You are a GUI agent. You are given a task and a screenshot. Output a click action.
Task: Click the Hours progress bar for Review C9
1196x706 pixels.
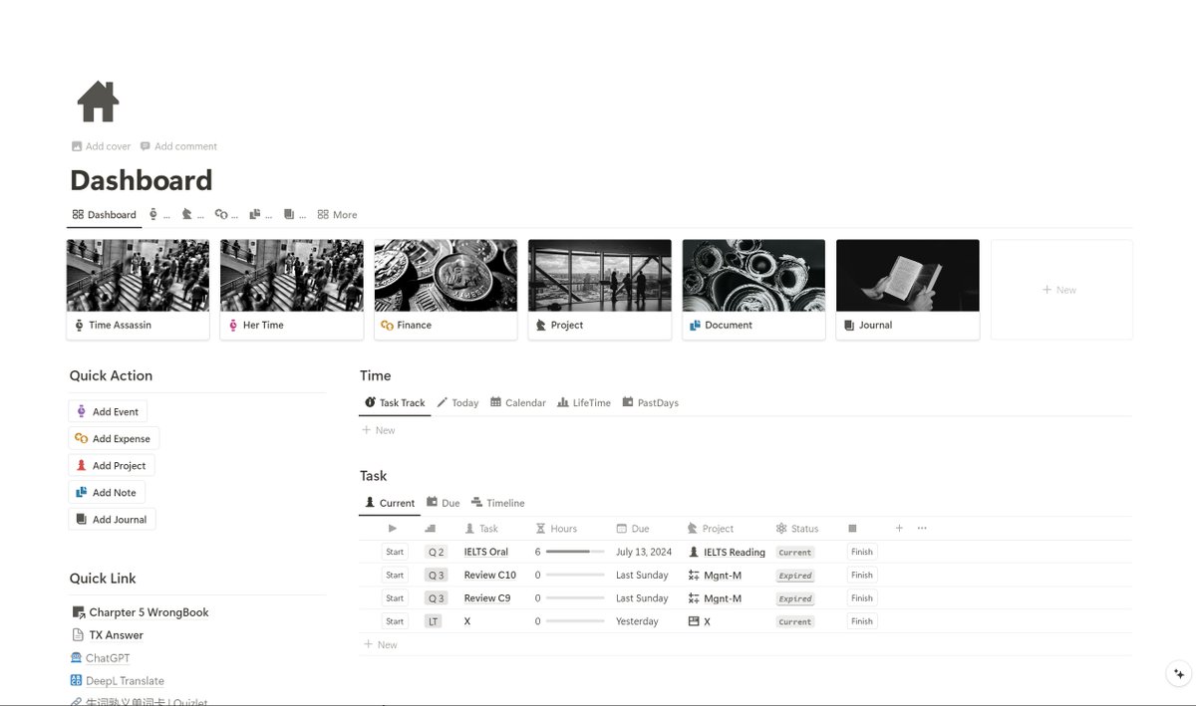coord(575,598)
